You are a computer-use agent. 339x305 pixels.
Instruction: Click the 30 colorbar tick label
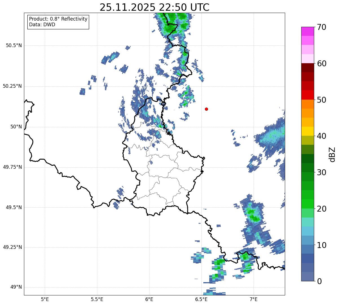[322, 172]
